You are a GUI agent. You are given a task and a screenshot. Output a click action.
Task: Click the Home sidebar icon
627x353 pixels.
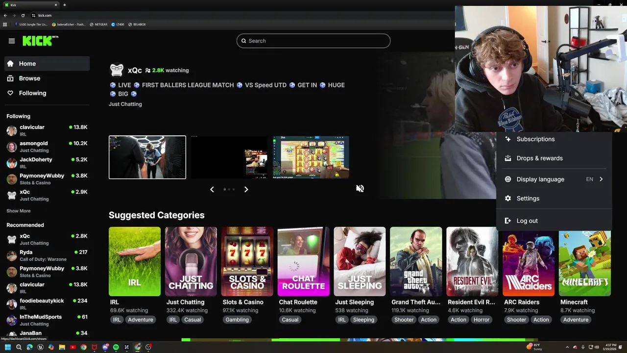tap(10, 64)
